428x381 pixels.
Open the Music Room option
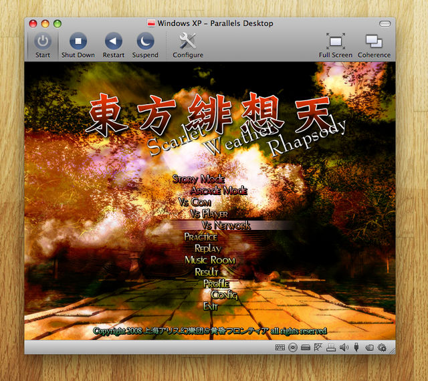210,260
